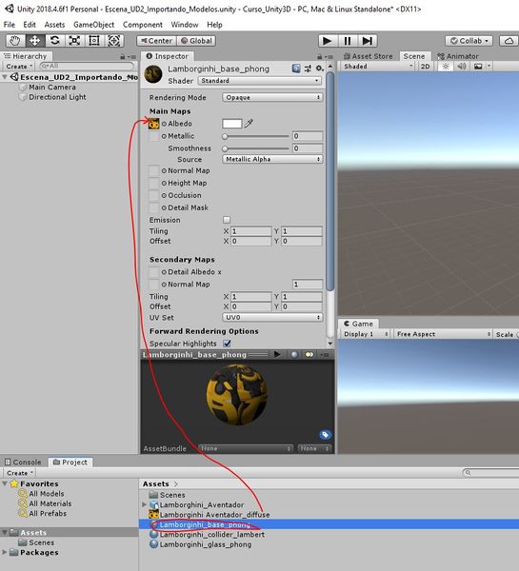Open Albedo texture picker circle
The image size is (519, 571).
pos(164,124)
